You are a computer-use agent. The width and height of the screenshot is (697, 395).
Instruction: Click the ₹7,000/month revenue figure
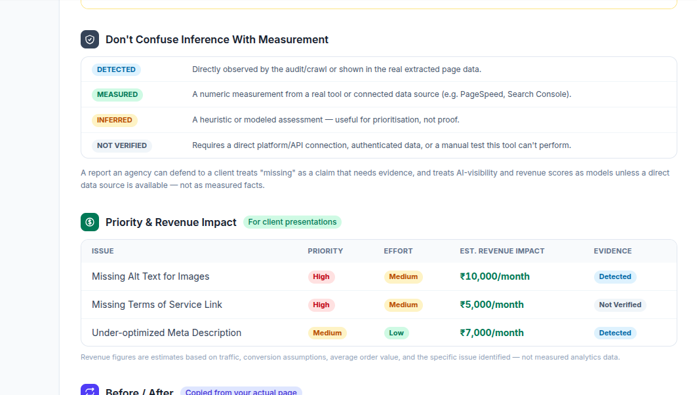492,333
